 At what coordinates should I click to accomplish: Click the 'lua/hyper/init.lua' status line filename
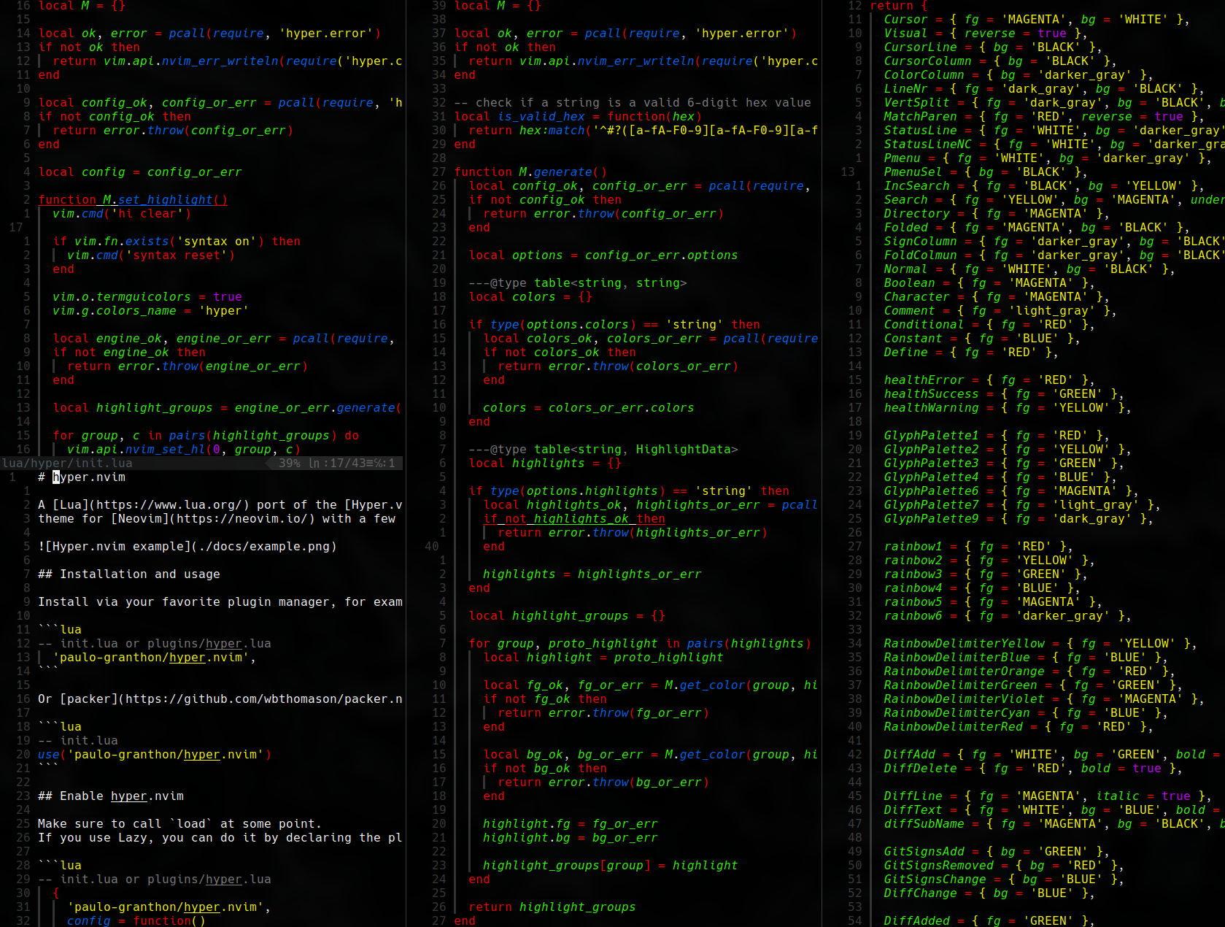point(67,463)
